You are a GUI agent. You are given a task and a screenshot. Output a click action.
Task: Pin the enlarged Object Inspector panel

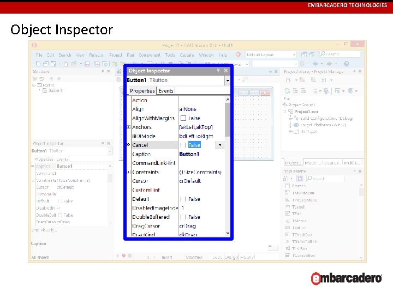click(x=218, y=71)
